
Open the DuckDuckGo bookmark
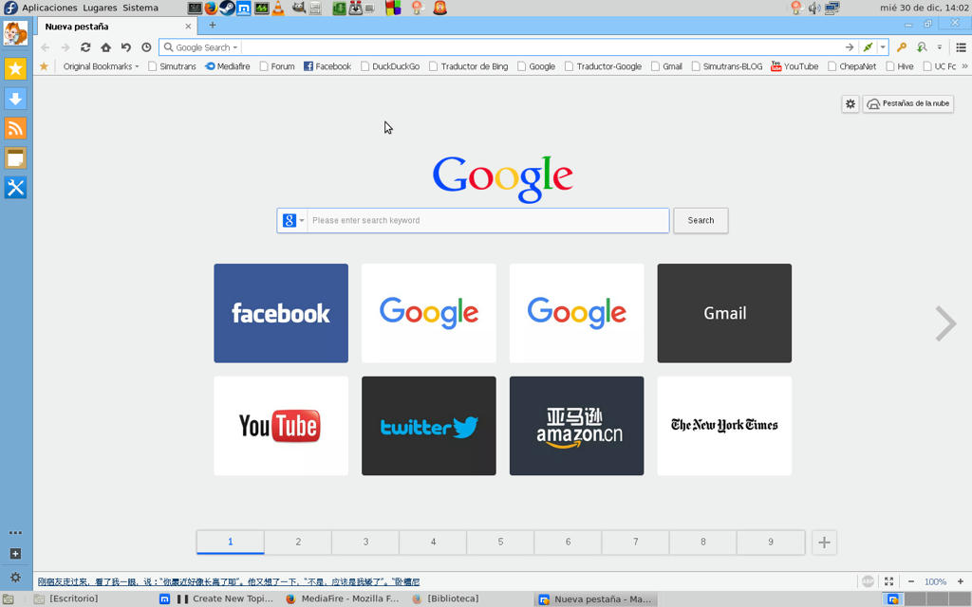coord(390,66)
